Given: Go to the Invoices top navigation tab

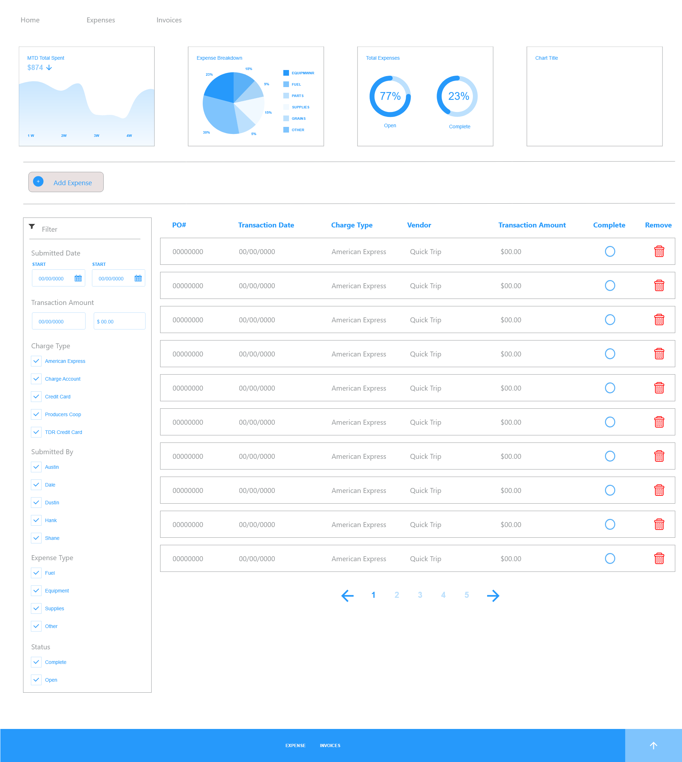Looking at the screenshot, I should (x=169, y=20).
